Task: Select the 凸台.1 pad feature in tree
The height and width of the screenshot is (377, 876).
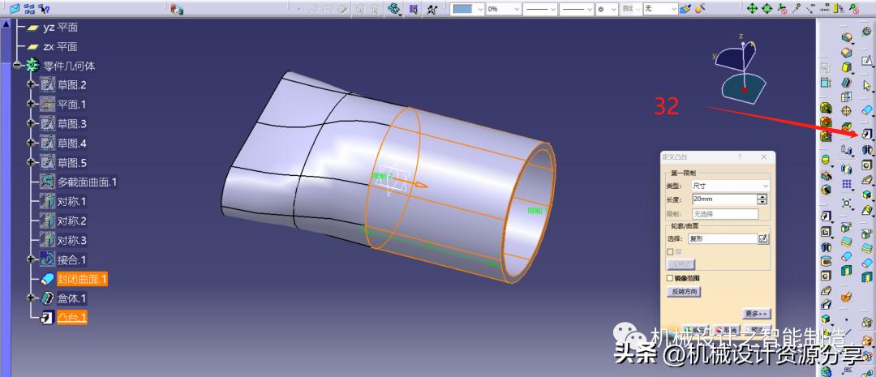Action: [x=72, y=317]
